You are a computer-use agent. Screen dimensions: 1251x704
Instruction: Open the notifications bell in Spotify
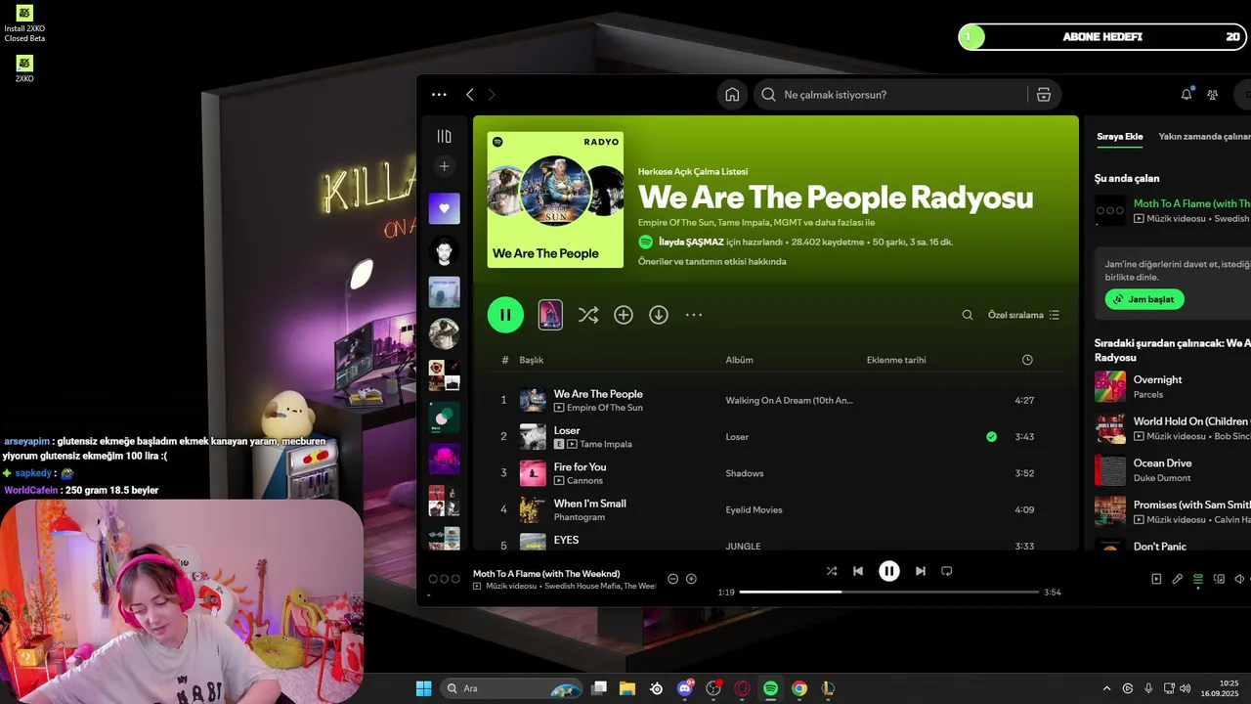pos(1186,95)
